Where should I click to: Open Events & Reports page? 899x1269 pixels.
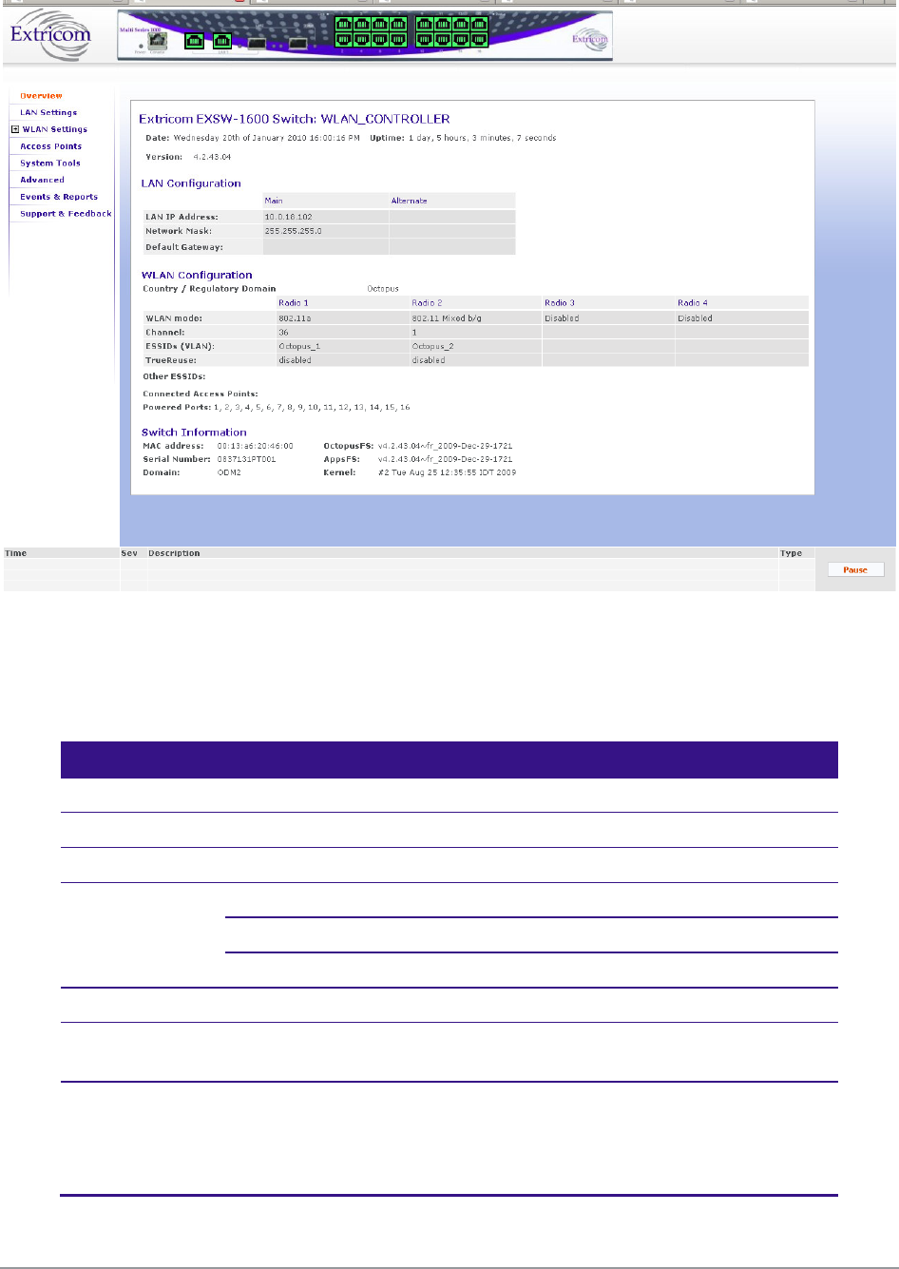point(59,197)
